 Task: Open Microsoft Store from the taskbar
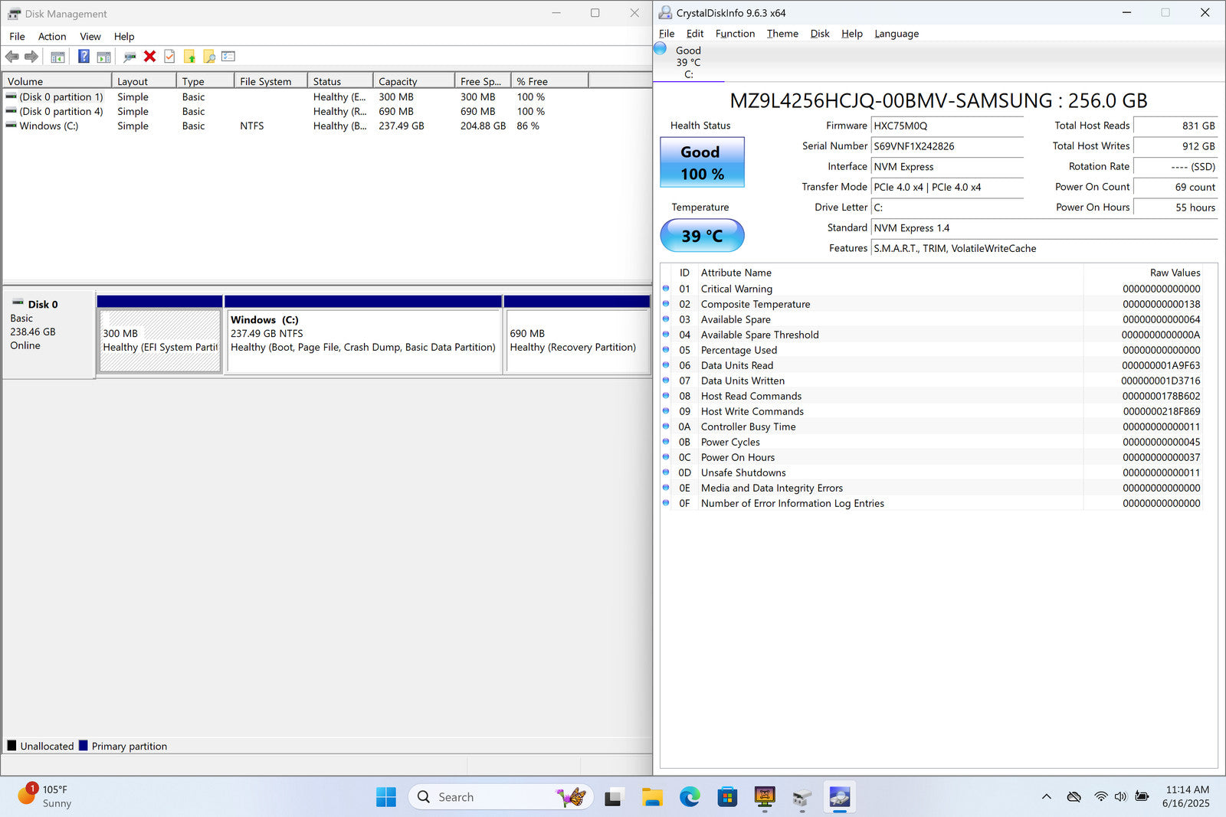(727, 797)
